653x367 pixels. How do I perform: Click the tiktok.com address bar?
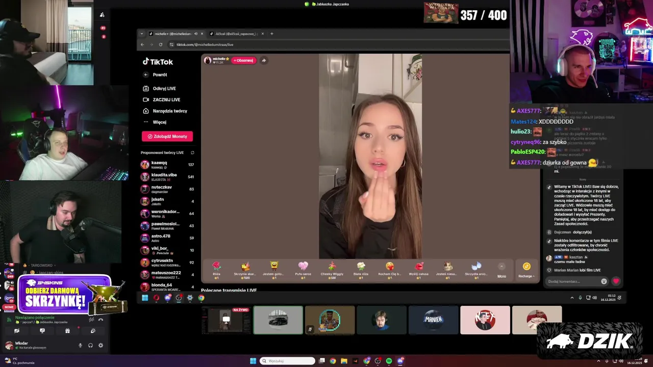[x=337, y=44]
